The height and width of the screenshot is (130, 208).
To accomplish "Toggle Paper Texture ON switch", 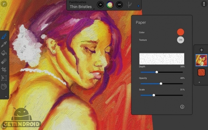I will [180, 40].
